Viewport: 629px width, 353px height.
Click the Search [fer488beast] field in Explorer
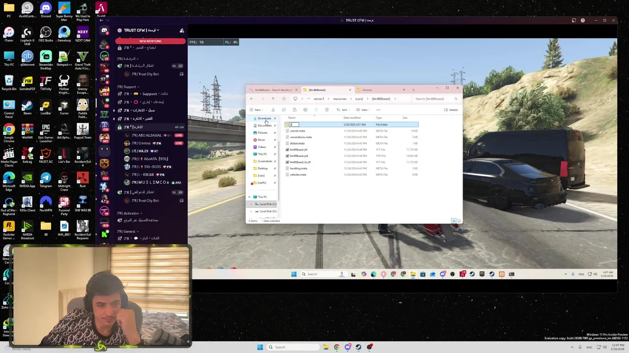pyautogui.click(x=436, y=99)
